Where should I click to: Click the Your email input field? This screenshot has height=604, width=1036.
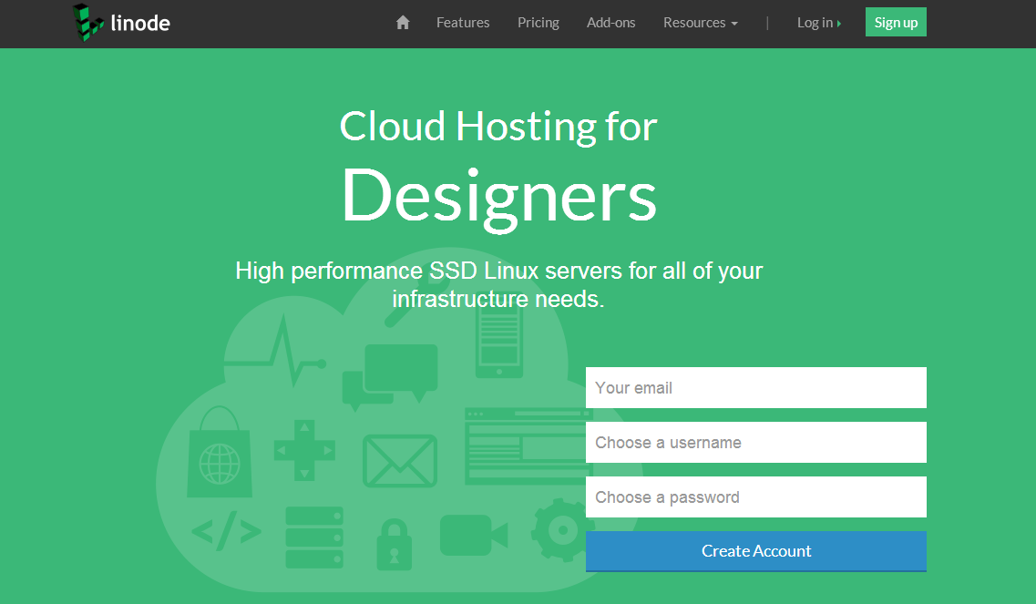[x=756, y=387]
